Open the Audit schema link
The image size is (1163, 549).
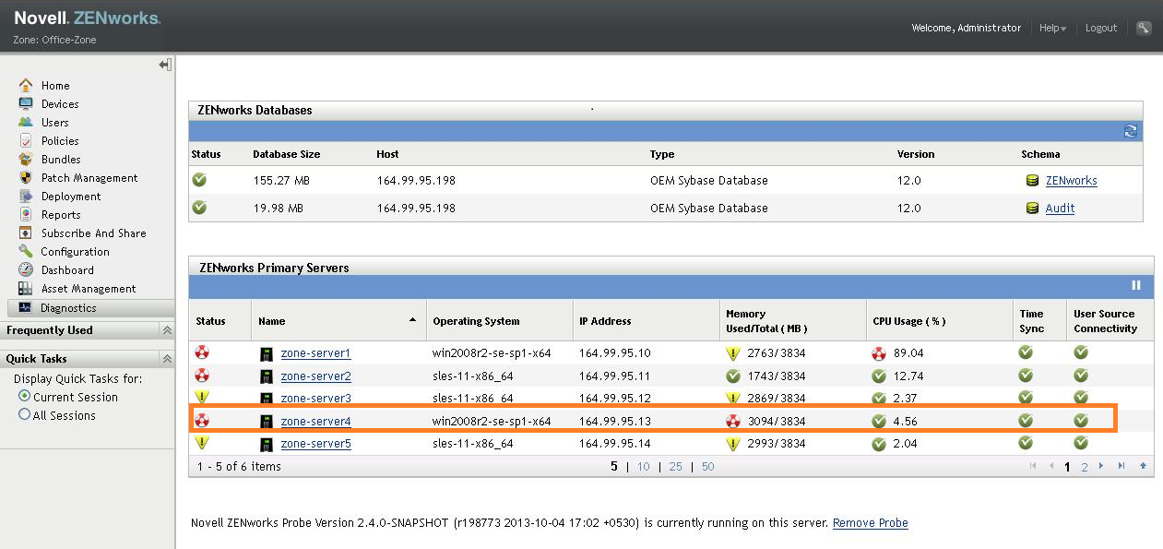coord(1060,209)
